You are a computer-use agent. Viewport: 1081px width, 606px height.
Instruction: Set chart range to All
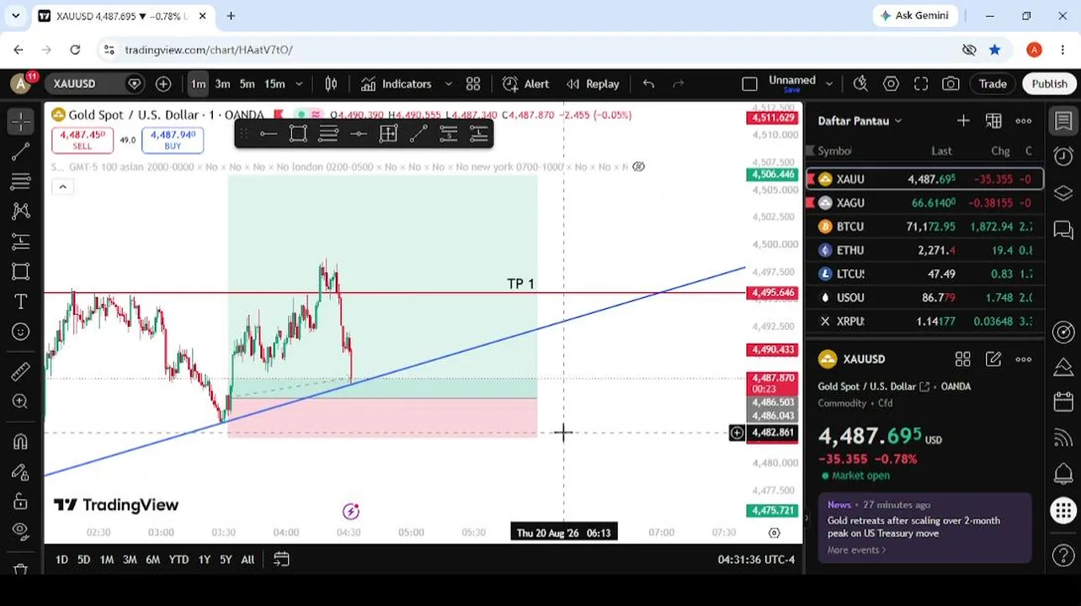pos(248,559)
